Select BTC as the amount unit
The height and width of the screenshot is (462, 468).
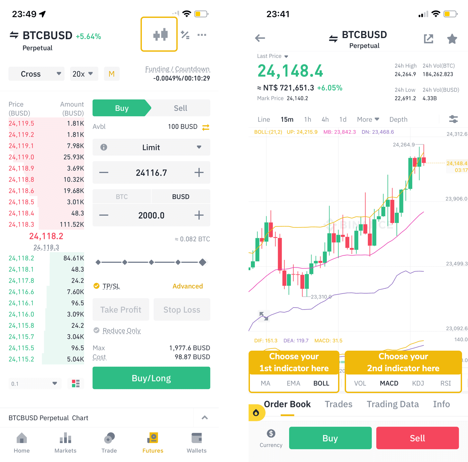point(122,197)
